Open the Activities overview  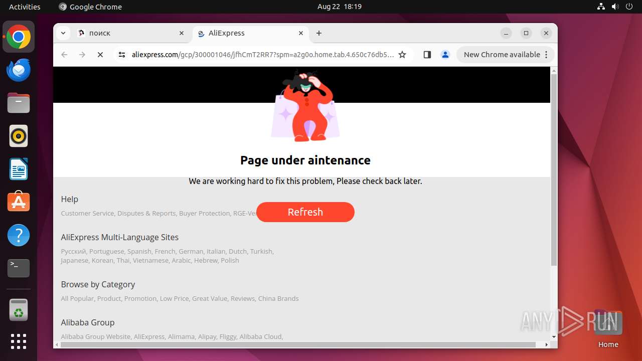(25, 7)
